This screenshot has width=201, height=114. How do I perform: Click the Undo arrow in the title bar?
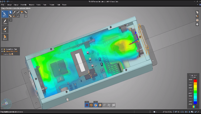(4, 1)
